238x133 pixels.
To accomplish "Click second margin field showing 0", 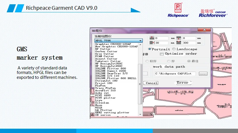I will 189,38.
